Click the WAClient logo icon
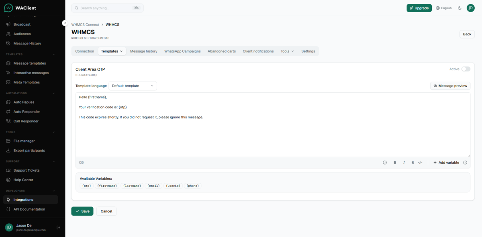This screenshot has width=482, height=237. pyautogui.click(x=8, y=8)
